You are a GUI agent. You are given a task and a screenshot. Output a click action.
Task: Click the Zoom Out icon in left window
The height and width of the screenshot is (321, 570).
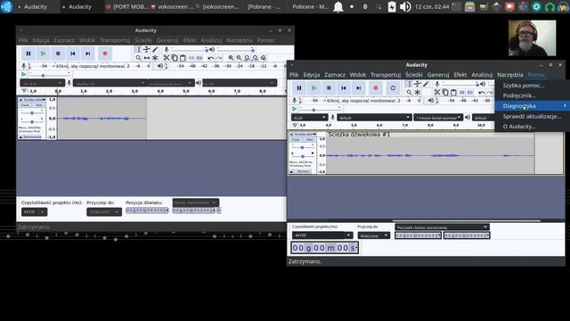239,58
